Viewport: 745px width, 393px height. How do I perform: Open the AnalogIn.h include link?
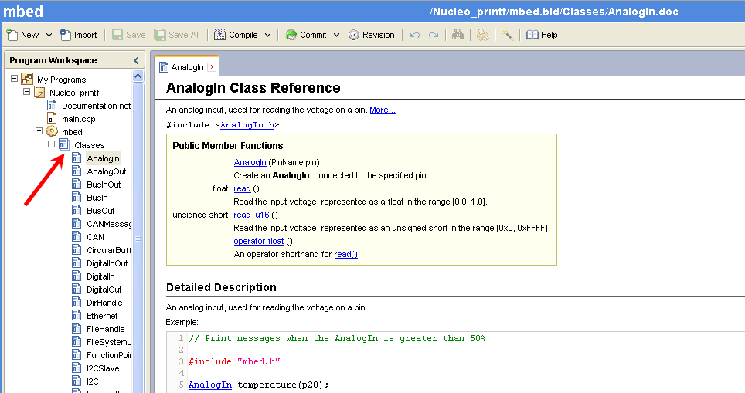[247, 125]
